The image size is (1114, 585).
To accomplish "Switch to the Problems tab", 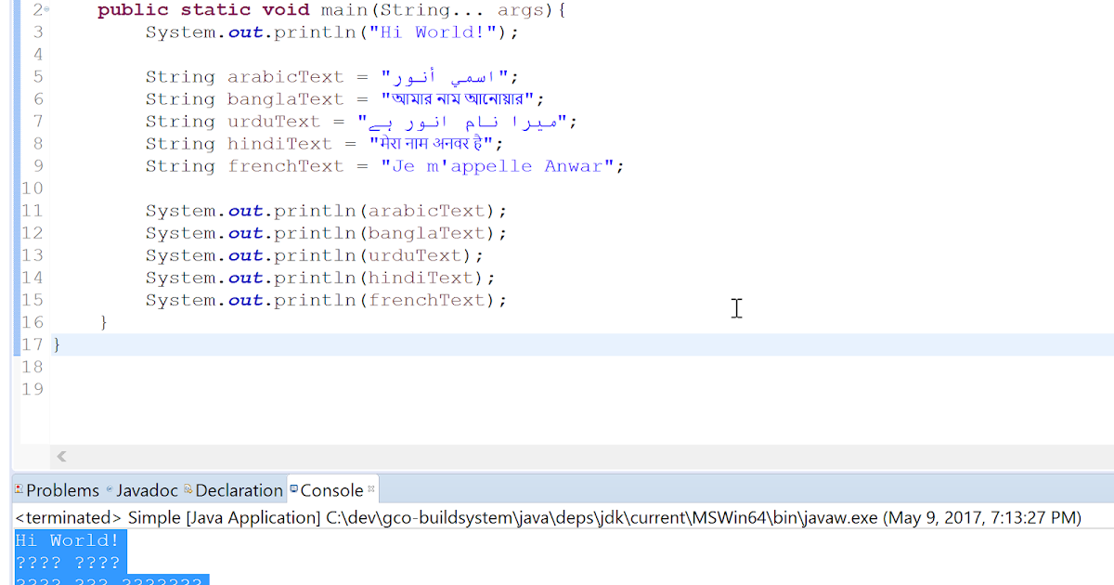I will point(63,489).
